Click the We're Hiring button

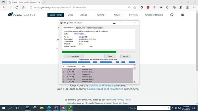[x=56, y=15]
